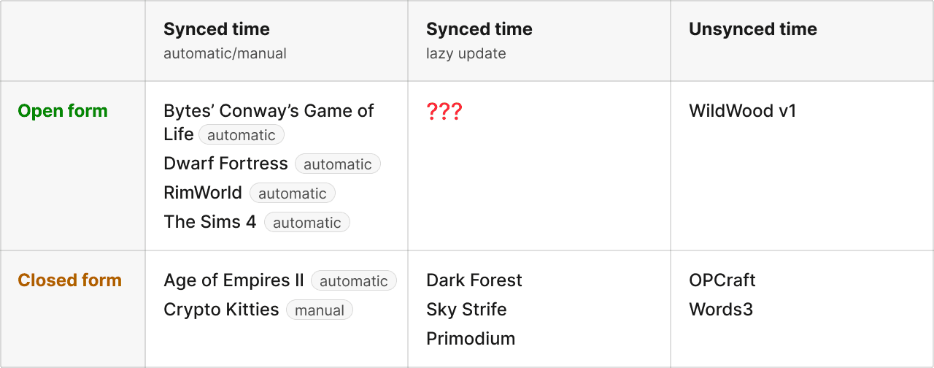Select the WildWood v1 entry
934x368 pixels.
click(742, 111)
